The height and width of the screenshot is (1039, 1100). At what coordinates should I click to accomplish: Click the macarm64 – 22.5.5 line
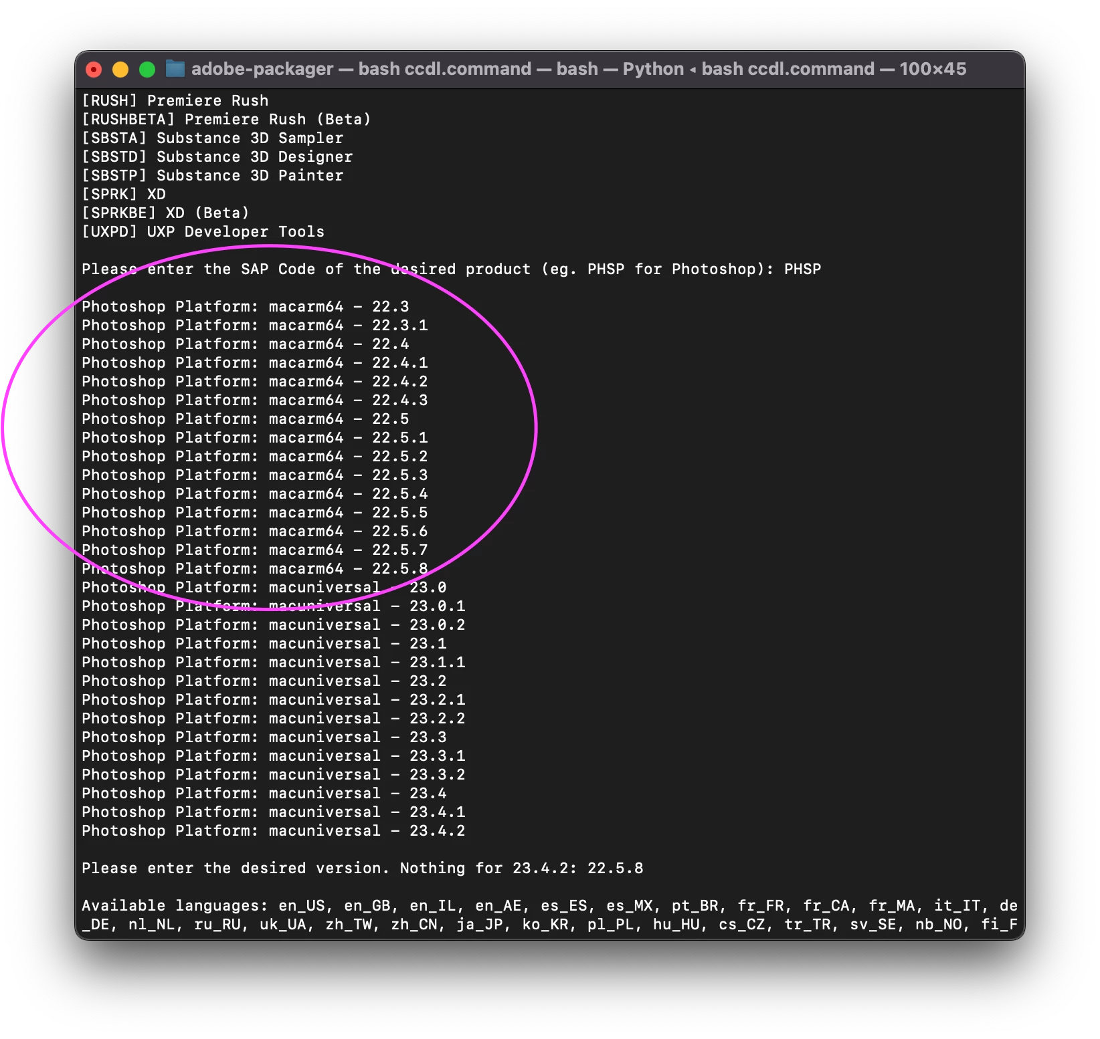point(255,513)
